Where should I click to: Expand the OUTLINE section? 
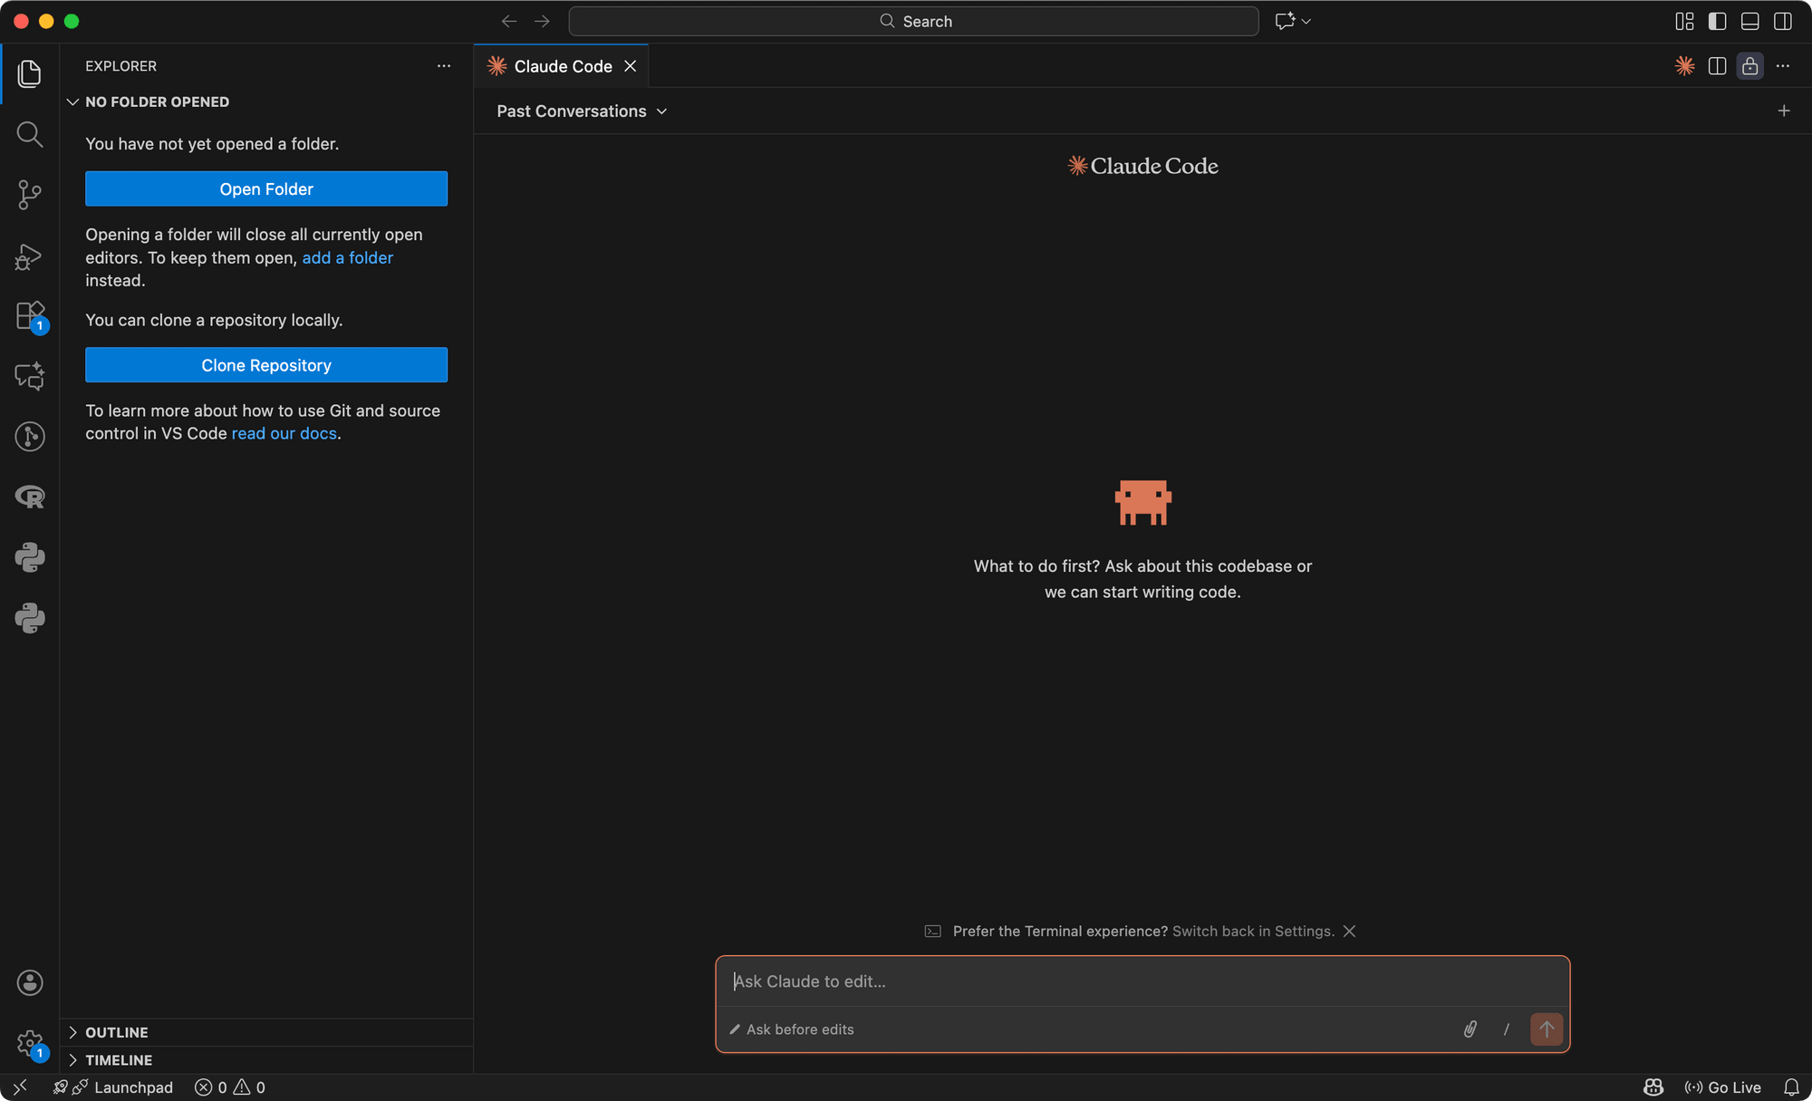pyautogui.click(x=116, y=1031)
